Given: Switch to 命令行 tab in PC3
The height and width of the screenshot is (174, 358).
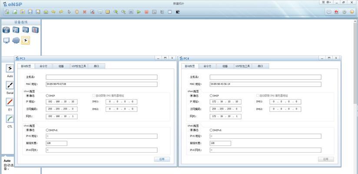Looking at the screenshot, I should (43, 66).
